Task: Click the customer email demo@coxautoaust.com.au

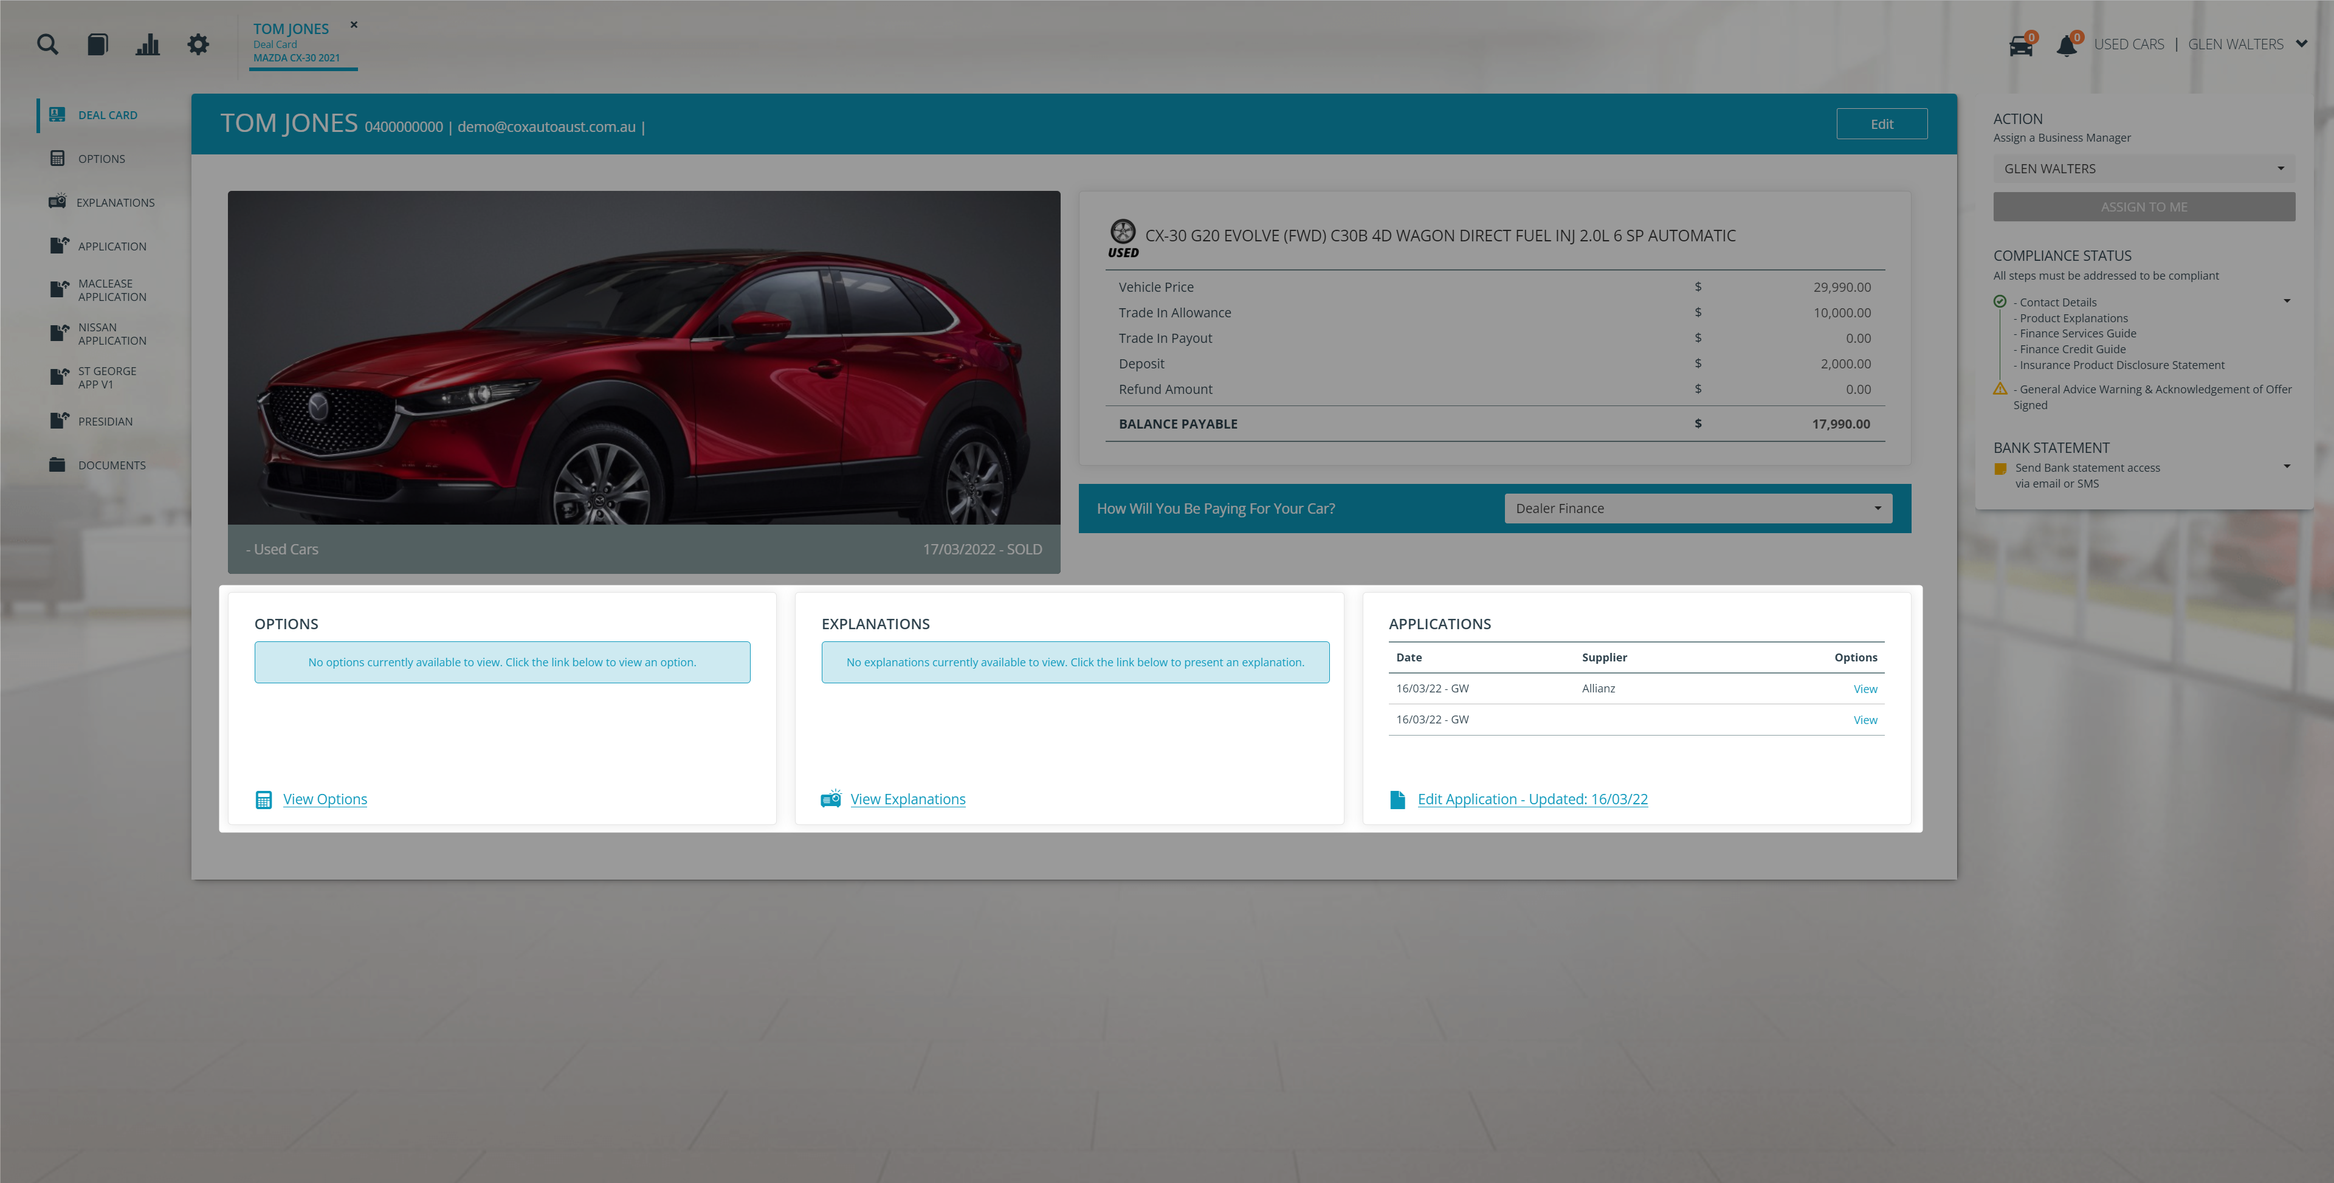Action: click(546, 127)
